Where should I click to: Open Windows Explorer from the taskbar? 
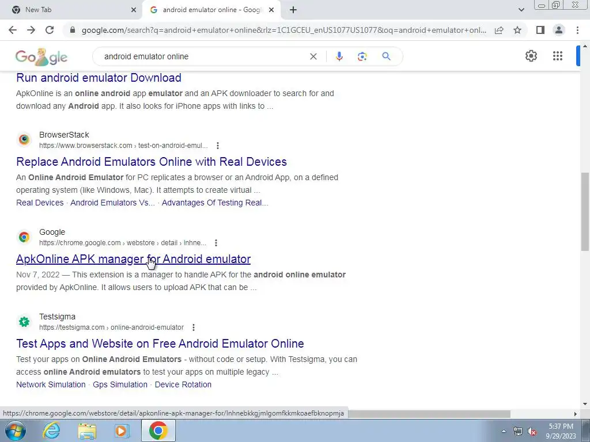[x=87, y=430]
